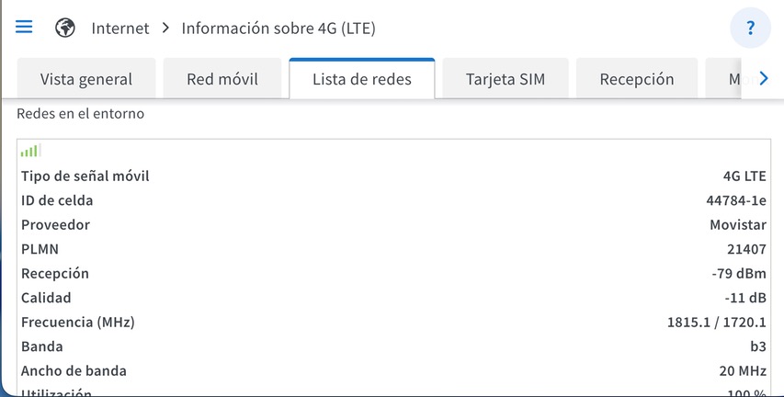Navigate to Internet breadcrumb link
784x397 pixels.
[x=120, y=28]
